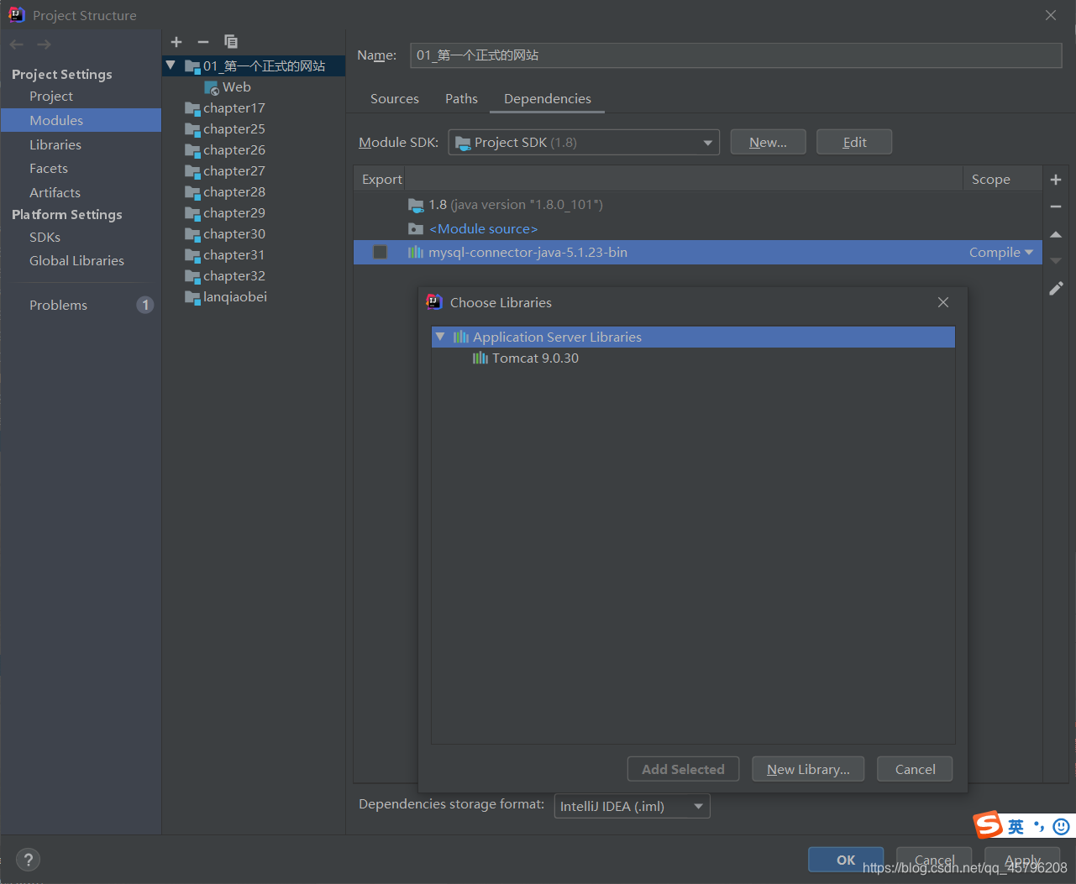Image resolution: width=1076 pixels, height=884 pixels.
Task: Move dependency down with the arrow icon
Action: click(1056, 261)
